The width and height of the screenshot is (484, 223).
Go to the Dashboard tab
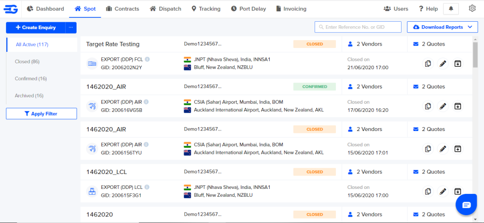pos(45,9)
